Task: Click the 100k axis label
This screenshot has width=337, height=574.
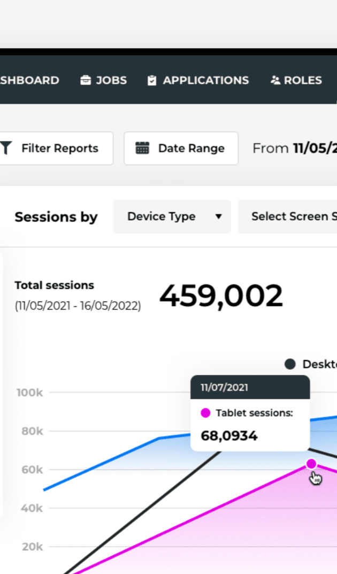Action: pyautogui.click(x=29, y=392)
